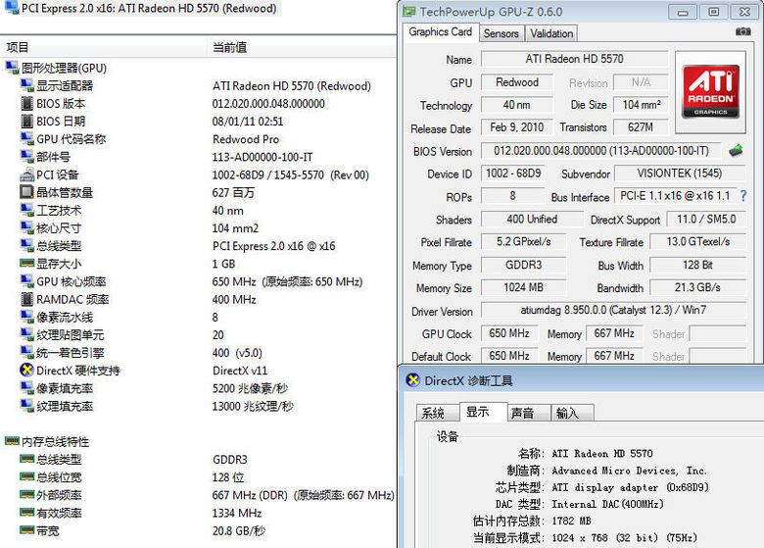This screenshot has height=548, width=764.
Task: Click the chip icon beside BIOS 日期
Action: tap(27, 121)
